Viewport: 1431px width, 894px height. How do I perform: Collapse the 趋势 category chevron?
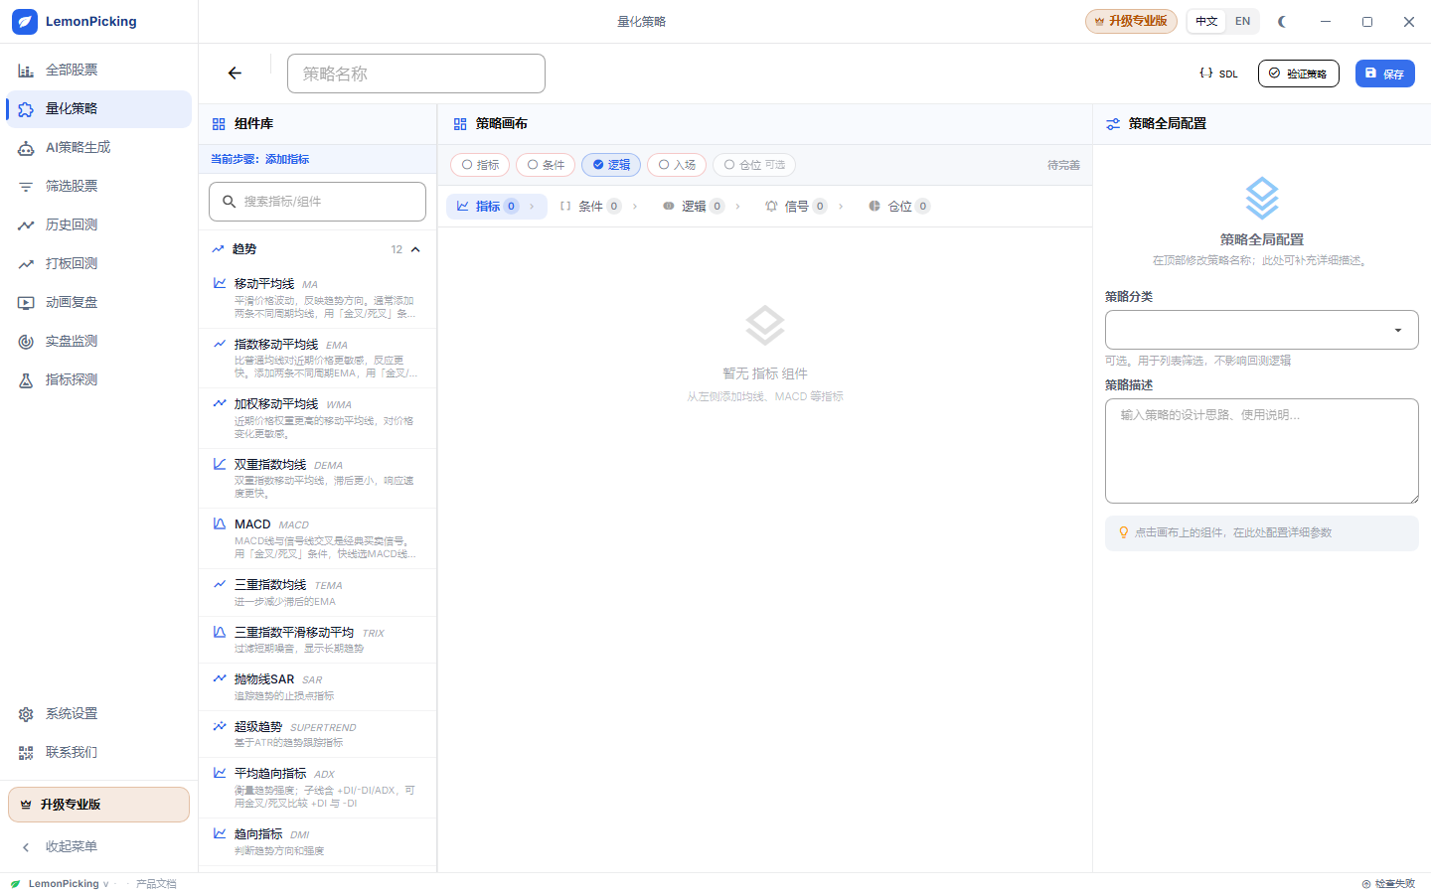(415, 249)
